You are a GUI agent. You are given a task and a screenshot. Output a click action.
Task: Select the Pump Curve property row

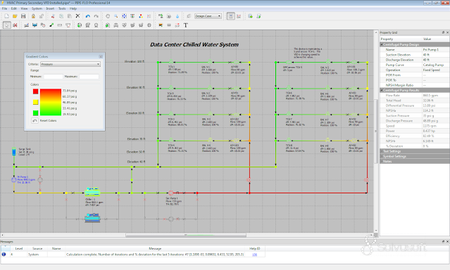tap(414, 65)
